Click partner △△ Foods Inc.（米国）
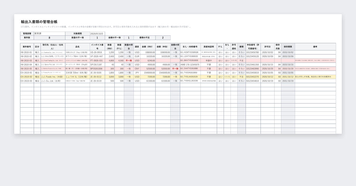The image size is (356, 186). click(x=53, y=77)
